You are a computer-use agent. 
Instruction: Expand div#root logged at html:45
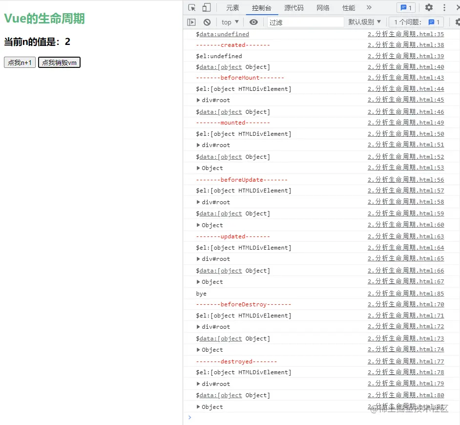coord(198,100)
